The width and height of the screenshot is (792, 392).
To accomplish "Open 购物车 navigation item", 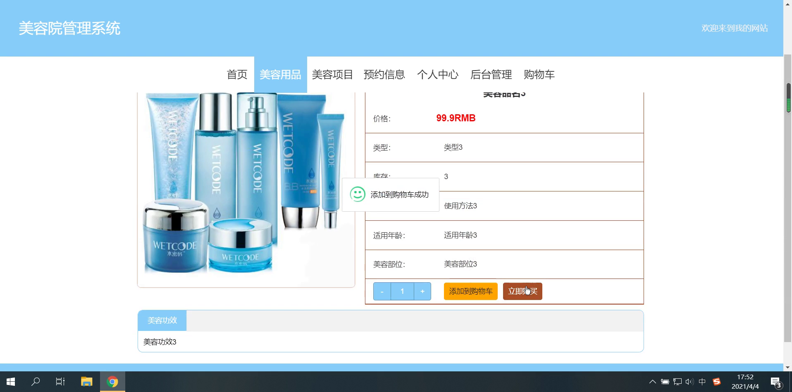I will pyautogui.click(x=539, y=75).
